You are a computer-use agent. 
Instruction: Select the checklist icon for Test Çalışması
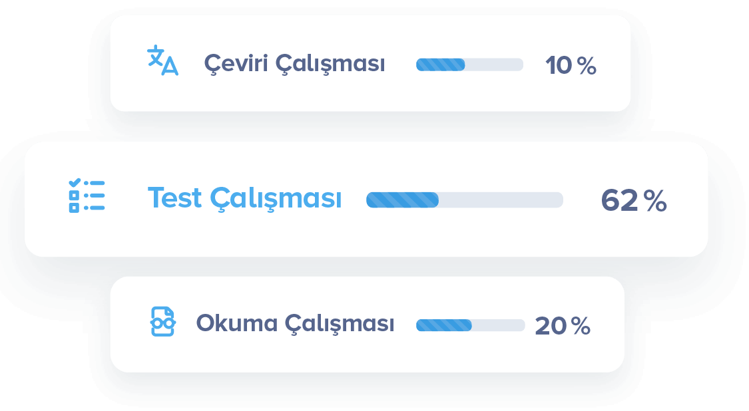tap(87, 195)
